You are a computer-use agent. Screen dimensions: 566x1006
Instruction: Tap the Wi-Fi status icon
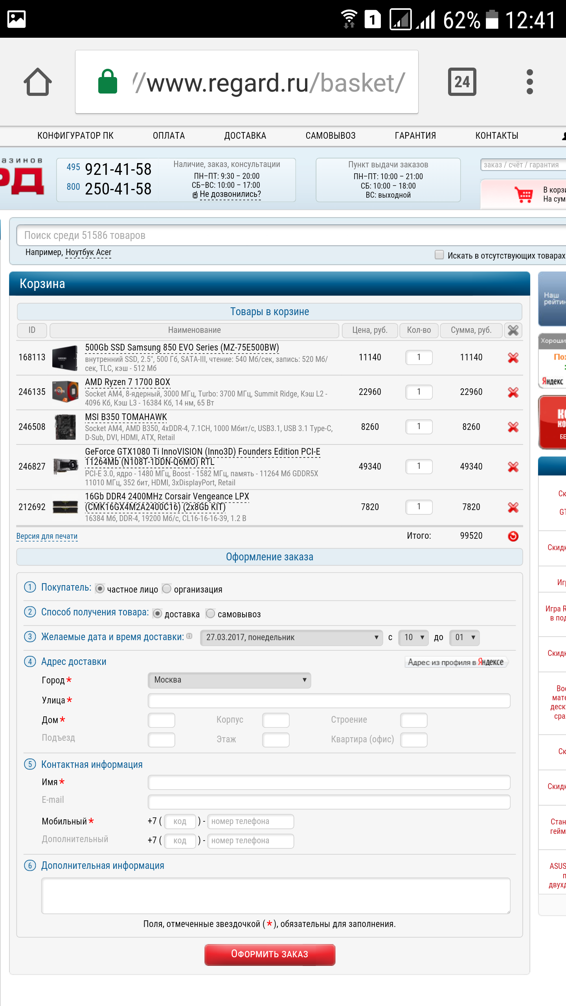[x=348, y=19]
